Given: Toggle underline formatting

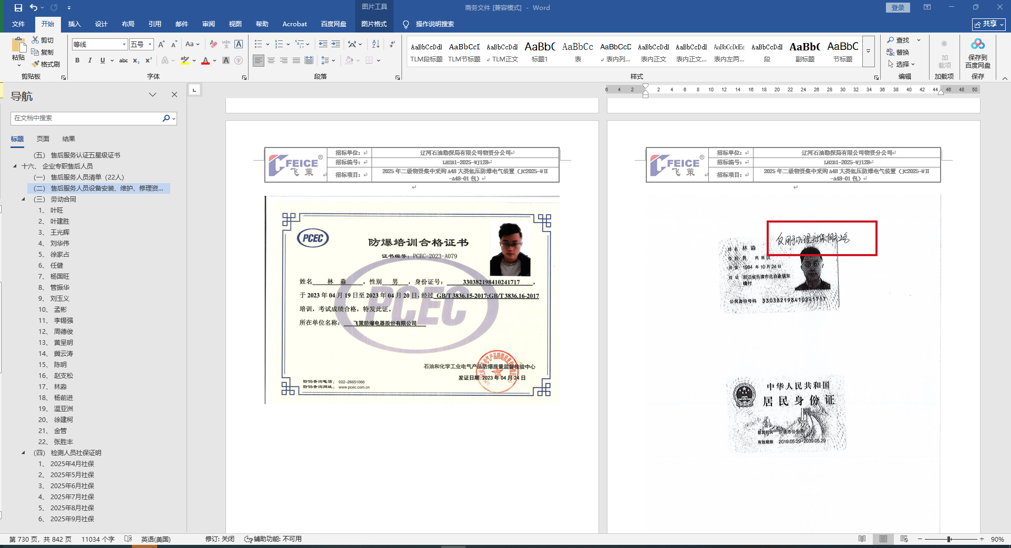Looking at the screenshot, I should [x=102, y=60].
